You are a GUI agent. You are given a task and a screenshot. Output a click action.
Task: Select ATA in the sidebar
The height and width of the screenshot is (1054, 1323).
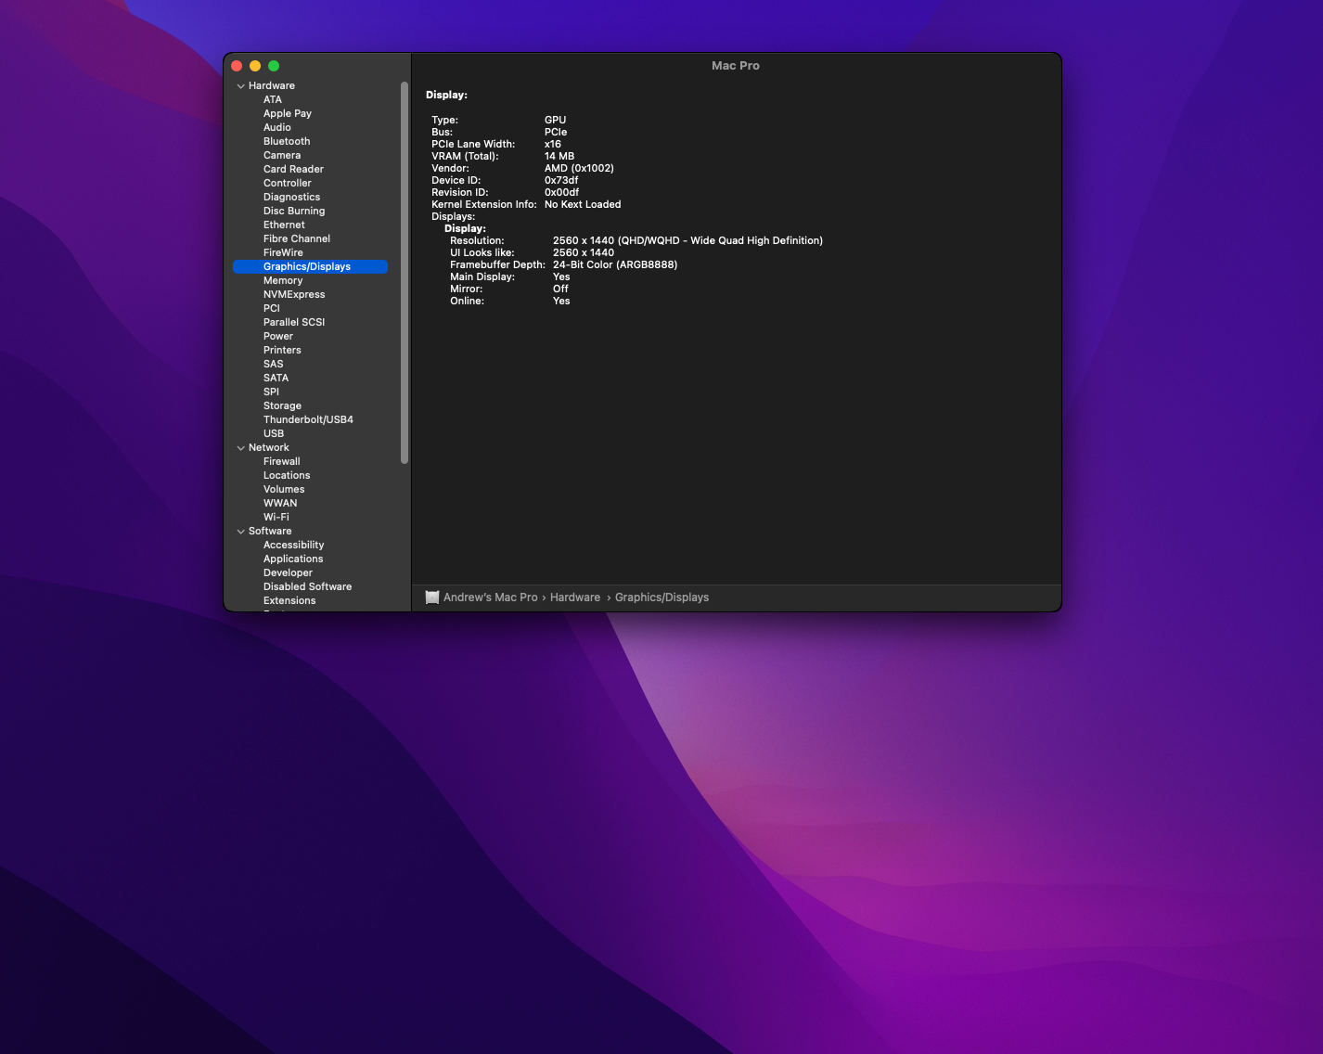273,100
